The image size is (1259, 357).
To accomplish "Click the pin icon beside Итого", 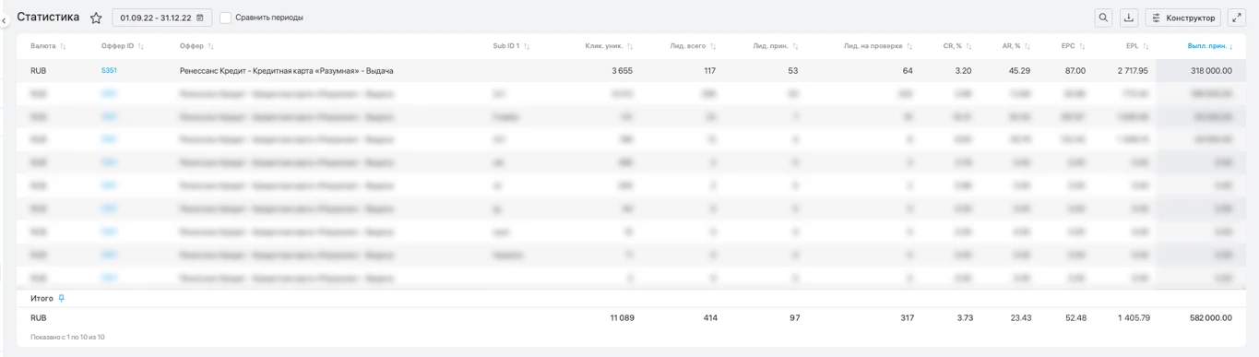I will [62, 298].
